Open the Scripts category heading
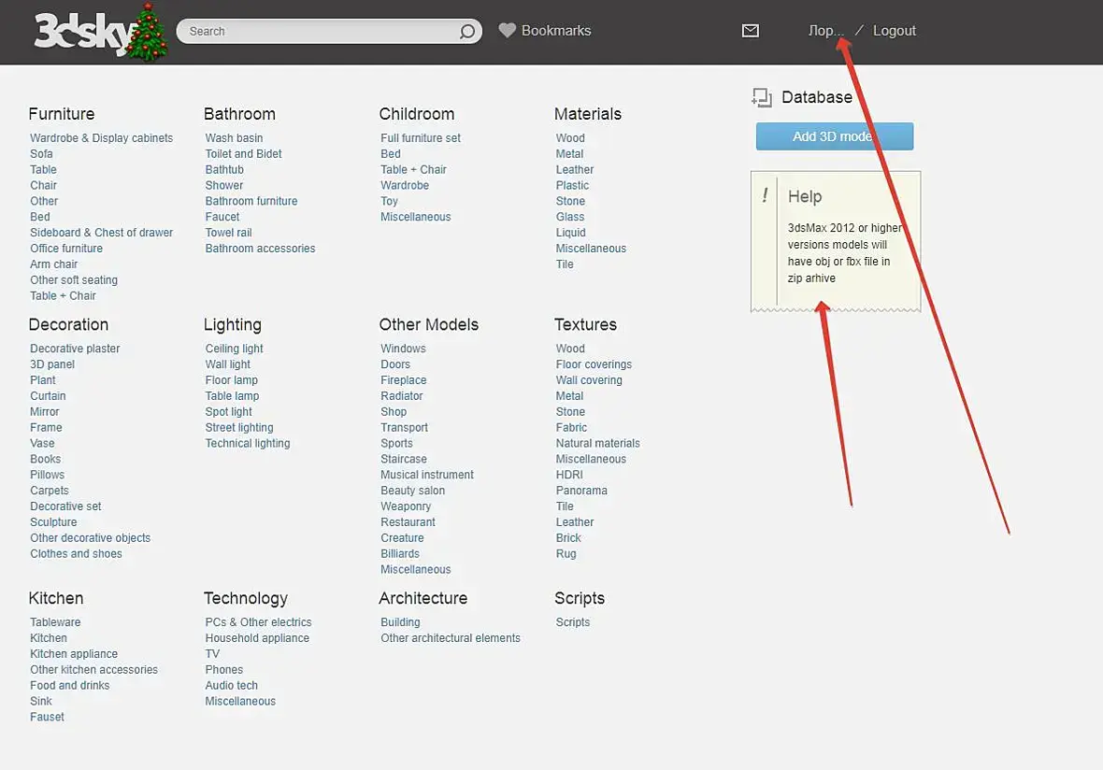 pyautogui.click(x=580, y=598)
